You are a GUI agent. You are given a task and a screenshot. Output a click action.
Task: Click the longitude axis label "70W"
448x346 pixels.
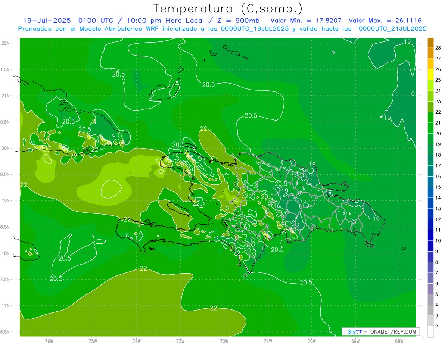pyautogui.click(x=311, y=341)
